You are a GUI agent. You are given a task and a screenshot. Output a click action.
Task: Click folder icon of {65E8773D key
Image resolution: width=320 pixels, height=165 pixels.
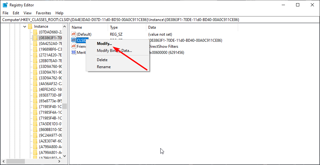tap(35, 95)
